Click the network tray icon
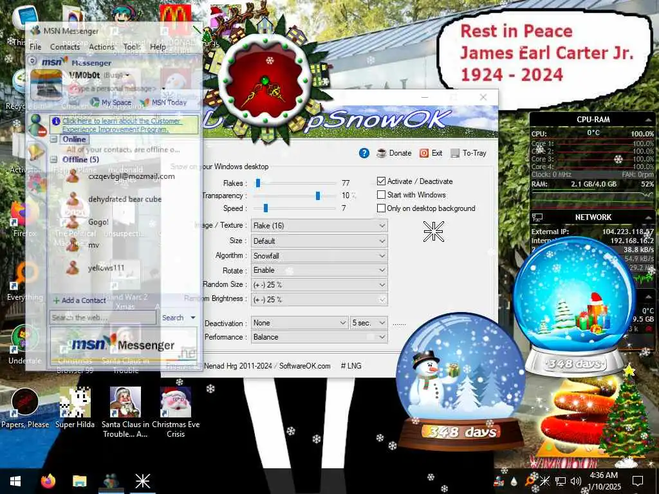The width and height of the screenshot is (659, 494). pos(561,481)
